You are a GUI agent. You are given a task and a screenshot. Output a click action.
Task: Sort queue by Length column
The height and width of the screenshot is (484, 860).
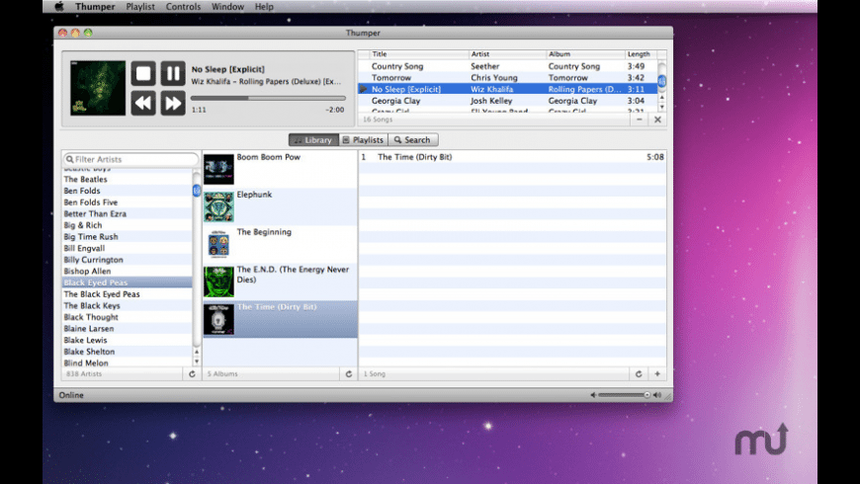[x=641, y=54]
